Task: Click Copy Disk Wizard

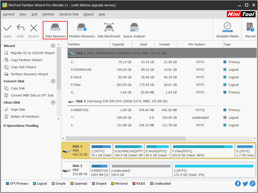Action: click(20, 67)
